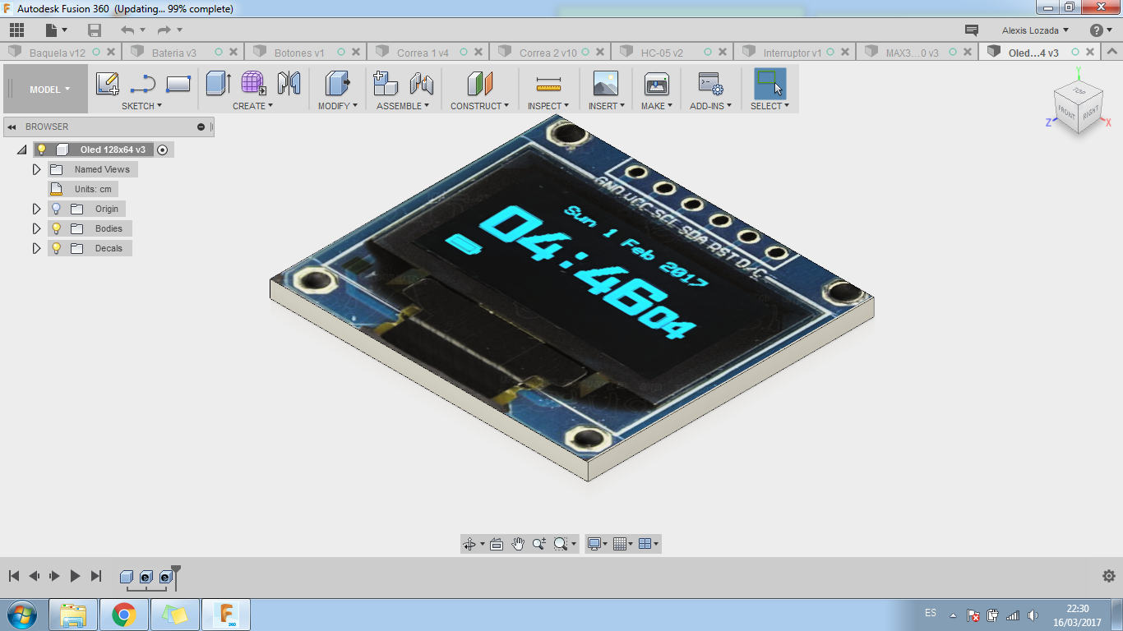Toggle the Decals folder visibility
The height and width of the screenshot is (631, 1123).
click(x=55, y=248)
